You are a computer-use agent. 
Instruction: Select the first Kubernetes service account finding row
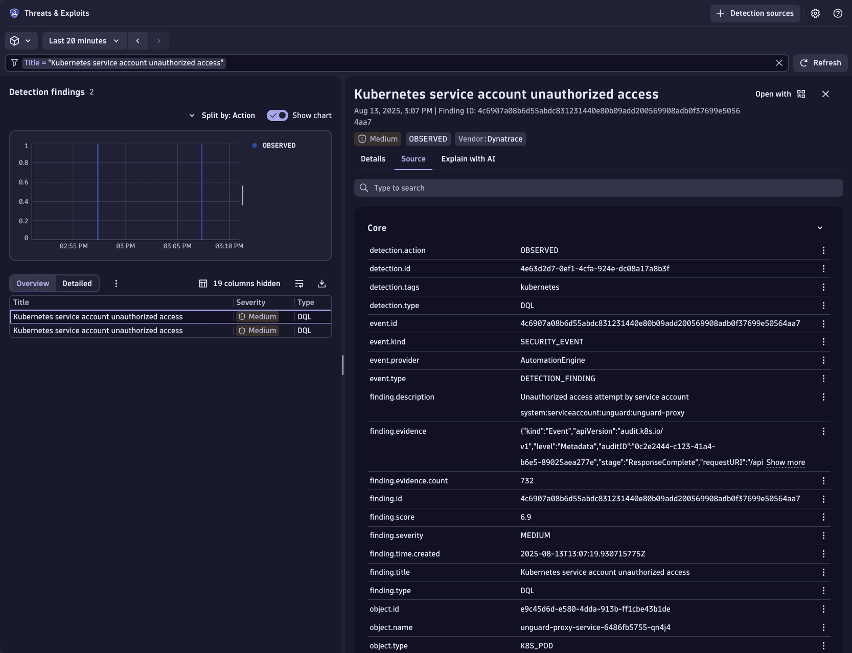pos(171,317)
